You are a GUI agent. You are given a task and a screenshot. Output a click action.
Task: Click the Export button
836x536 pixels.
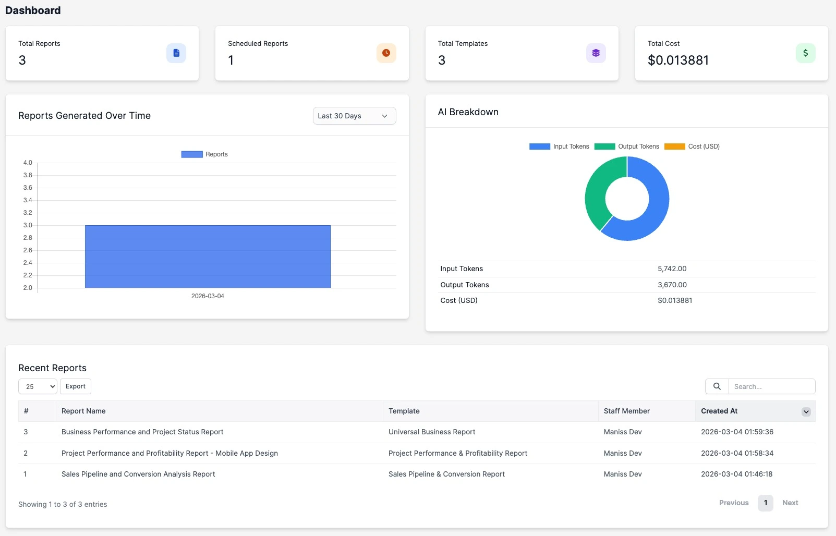click(75, 386)
